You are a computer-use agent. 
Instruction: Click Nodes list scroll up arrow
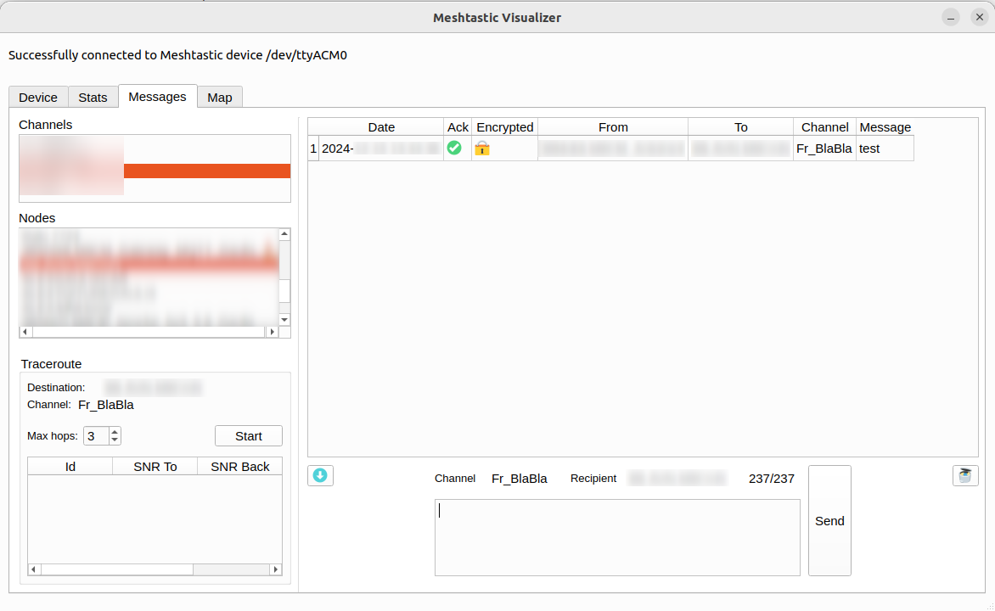click(x=284, y=234)
